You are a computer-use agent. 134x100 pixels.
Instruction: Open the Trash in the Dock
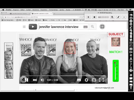pyautogui.click(x=131, y=87)
